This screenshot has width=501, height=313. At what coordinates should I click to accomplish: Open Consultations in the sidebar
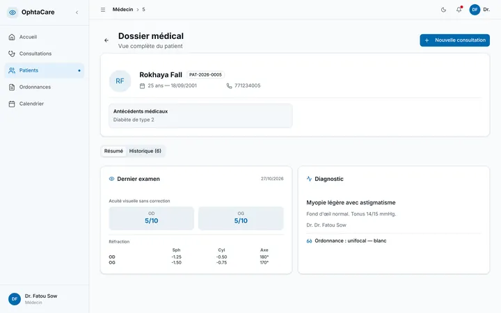click(x=44, y=54)
